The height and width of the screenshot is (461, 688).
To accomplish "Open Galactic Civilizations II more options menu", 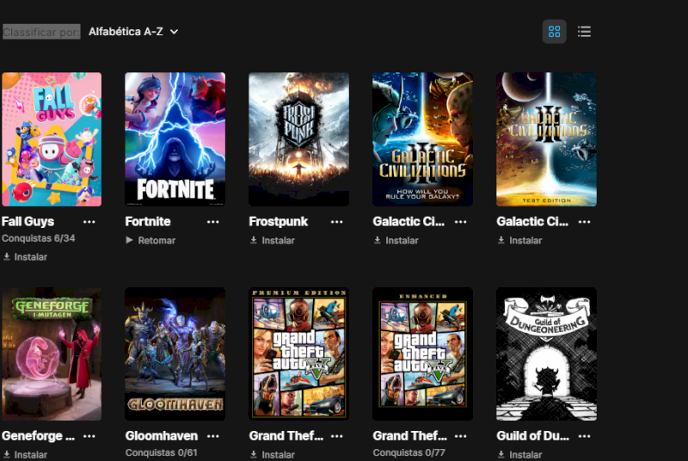I will point(460,222).
